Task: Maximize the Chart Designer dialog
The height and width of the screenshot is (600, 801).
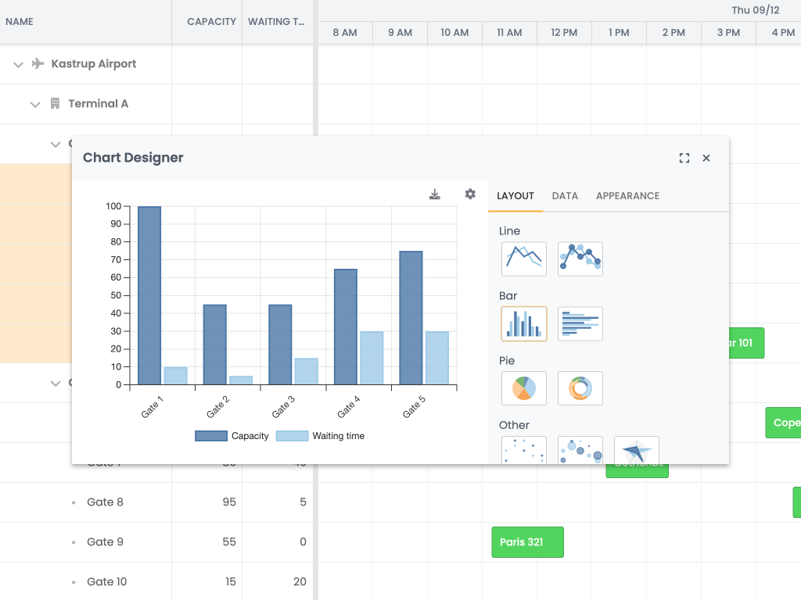Action: [684, 158]
